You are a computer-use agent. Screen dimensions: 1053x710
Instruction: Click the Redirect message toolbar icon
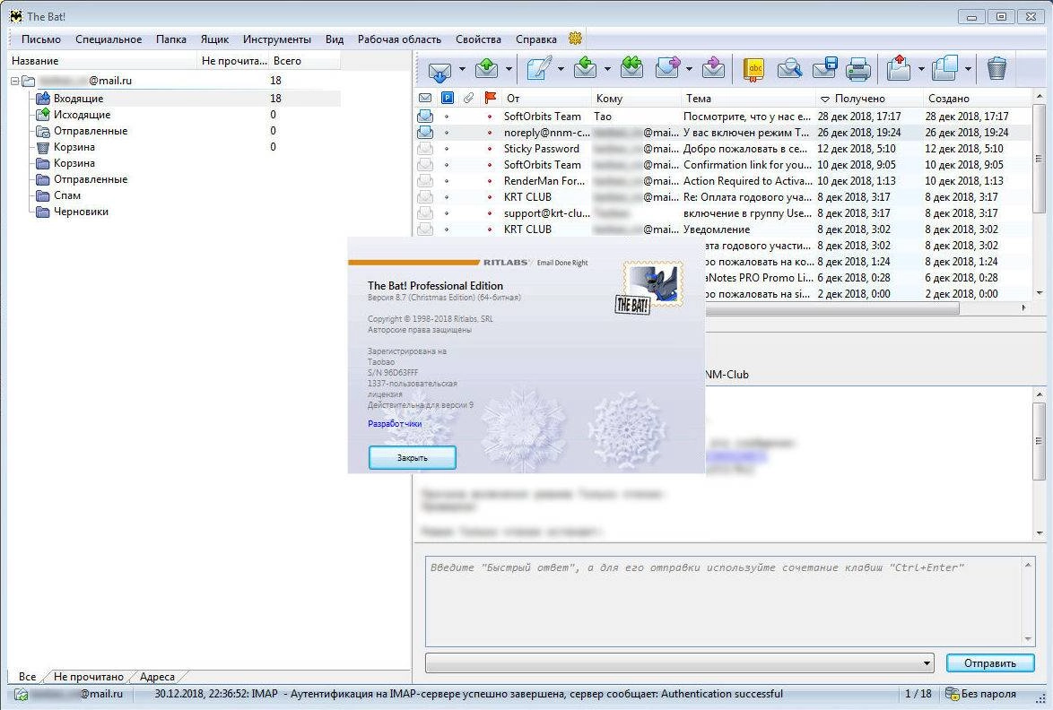point(714,68)
